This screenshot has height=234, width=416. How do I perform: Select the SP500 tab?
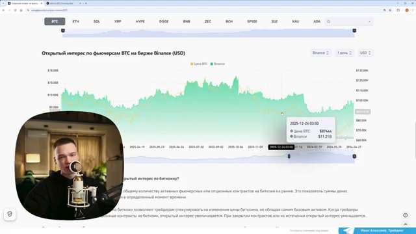(252, 21)
